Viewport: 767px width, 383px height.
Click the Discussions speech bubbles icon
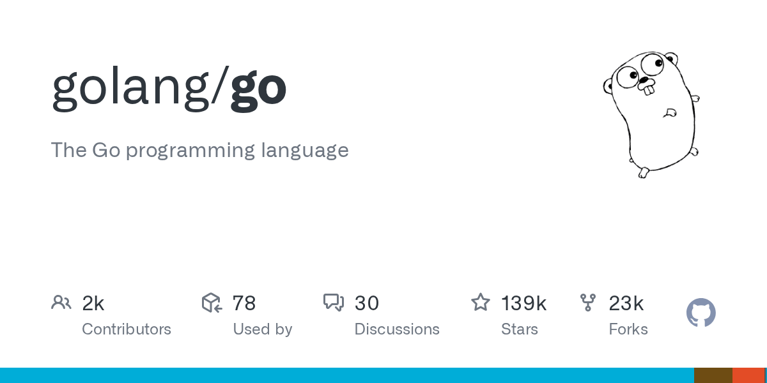(334, 303)
